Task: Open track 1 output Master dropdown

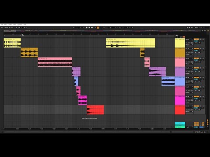Action: [x=189, y=44]
